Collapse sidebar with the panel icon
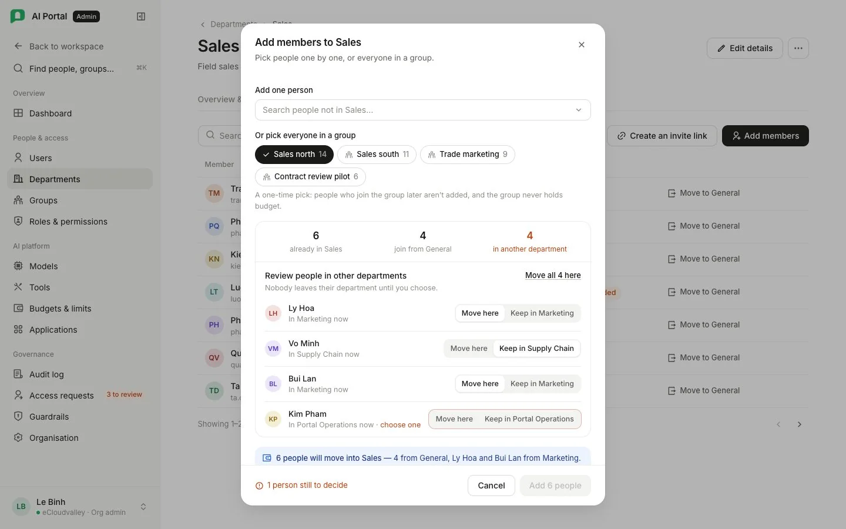Screen dimensions: 846x529 click(141, 16)
